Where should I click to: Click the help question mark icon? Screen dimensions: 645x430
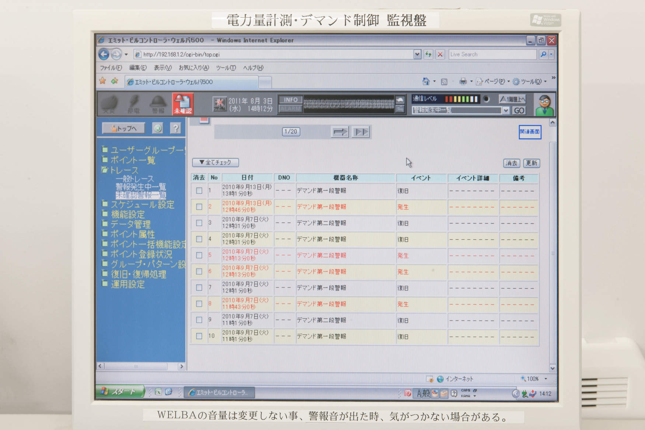176,128
